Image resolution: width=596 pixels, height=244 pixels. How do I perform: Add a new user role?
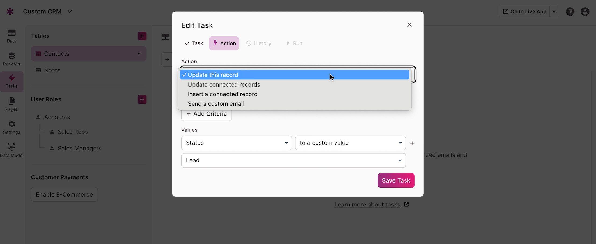pos(142,99)
